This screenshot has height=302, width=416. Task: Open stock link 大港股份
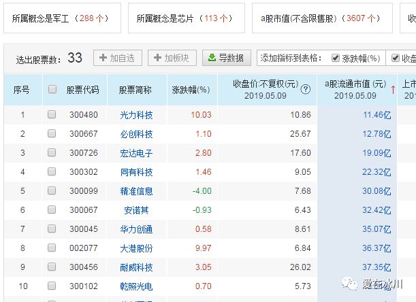(136, 248)
